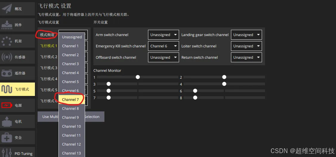Choose Channel 3 in the dropdown list
Screen dimensions: 336x157
tap(72, 64)
